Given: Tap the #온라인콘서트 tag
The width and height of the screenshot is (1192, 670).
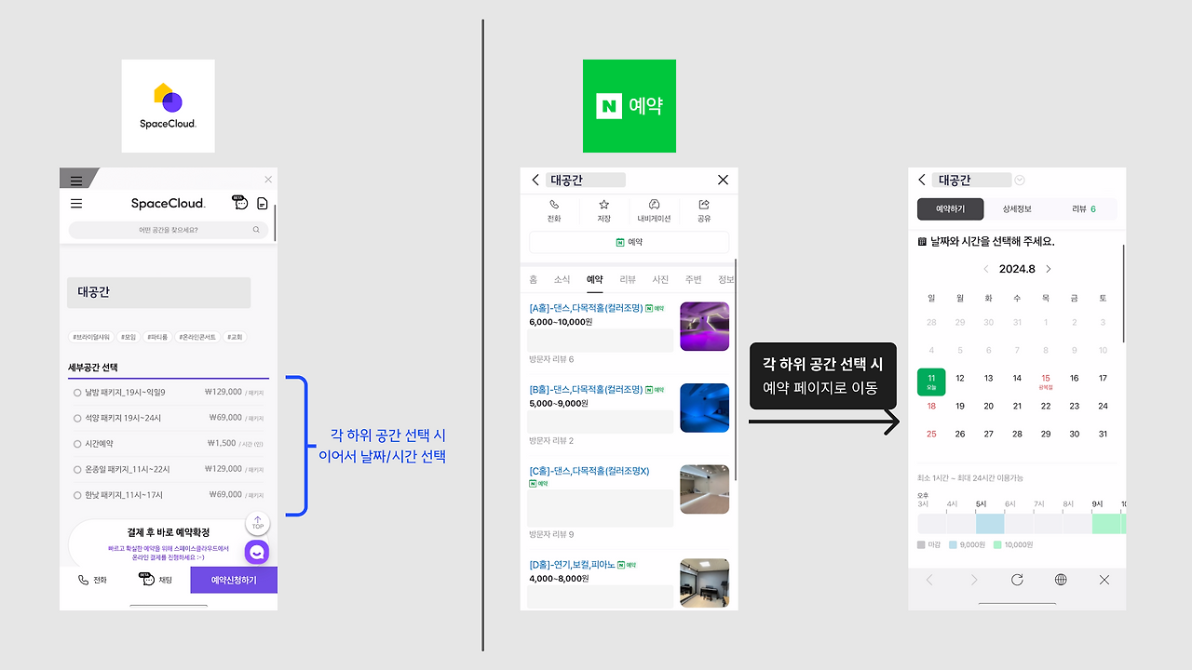Looking at the screenshot, I should coord(196,337).
